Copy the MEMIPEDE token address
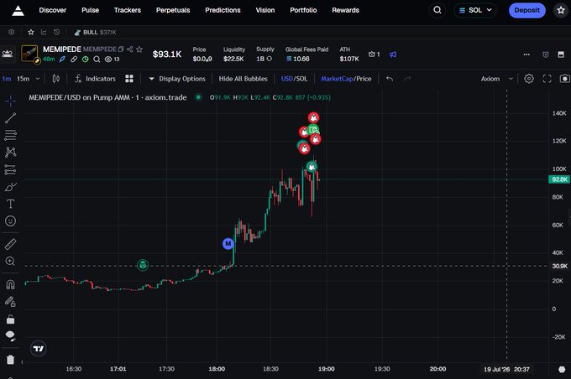571x379 pixels. click(121, 49)
